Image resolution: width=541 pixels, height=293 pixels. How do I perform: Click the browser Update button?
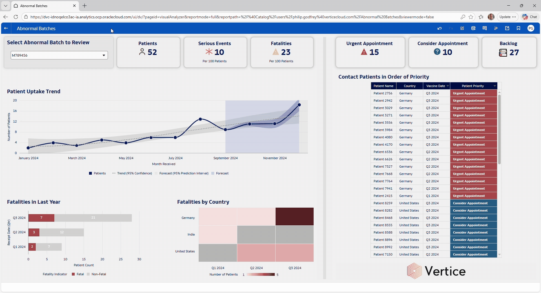507,17
